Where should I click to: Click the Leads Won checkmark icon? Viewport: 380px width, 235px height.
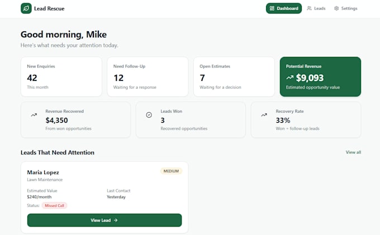pyautogui.click(x=149, y=115)
